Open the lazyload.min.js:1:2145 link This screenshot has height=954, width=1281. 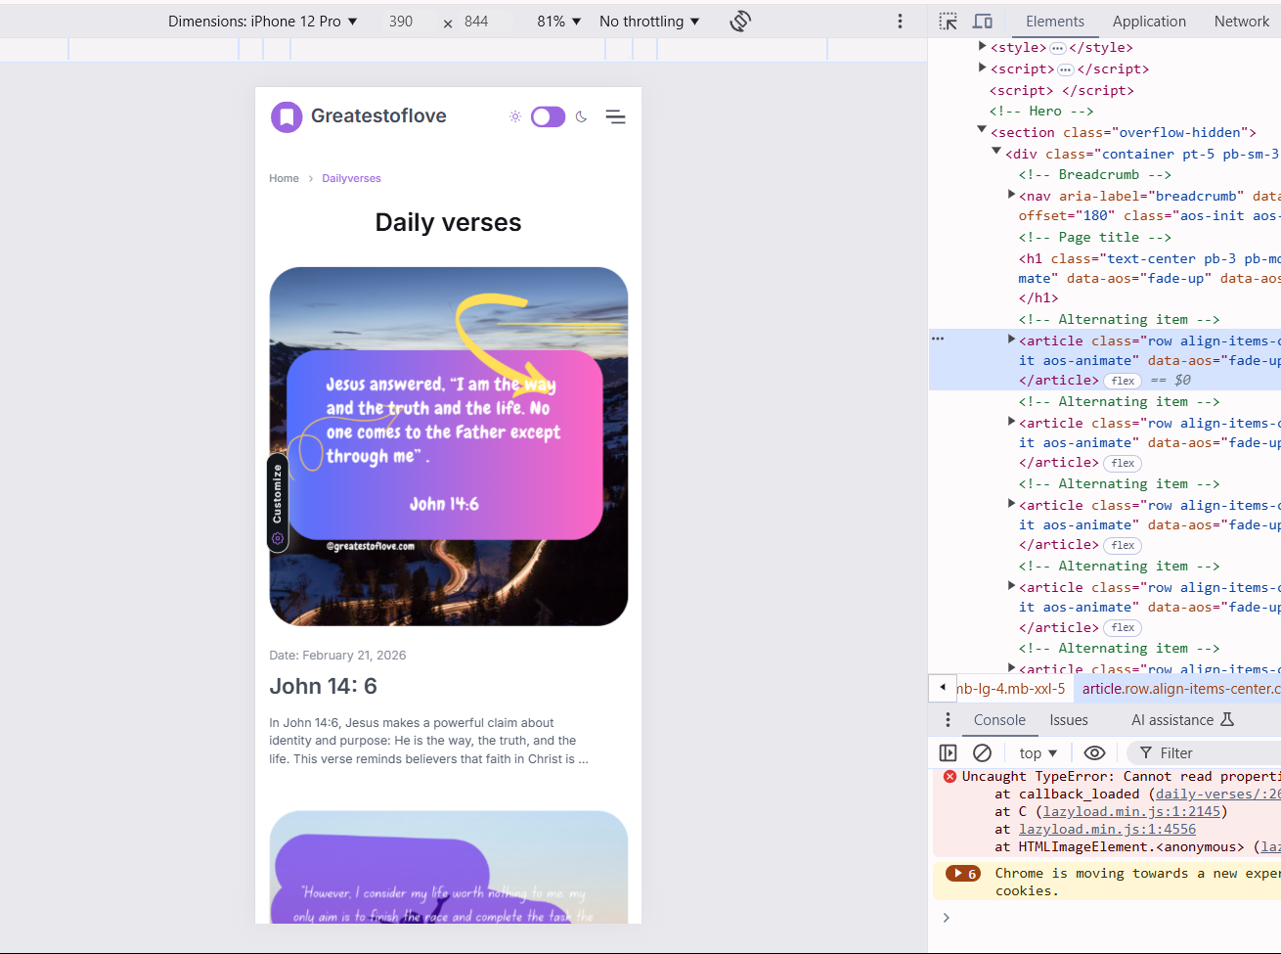[1131, 812]
